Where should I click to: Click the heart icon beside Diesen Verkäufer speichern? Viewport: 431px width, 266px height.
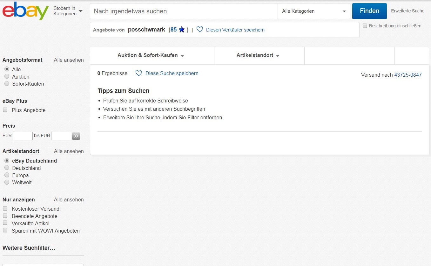tap(200, 30)
